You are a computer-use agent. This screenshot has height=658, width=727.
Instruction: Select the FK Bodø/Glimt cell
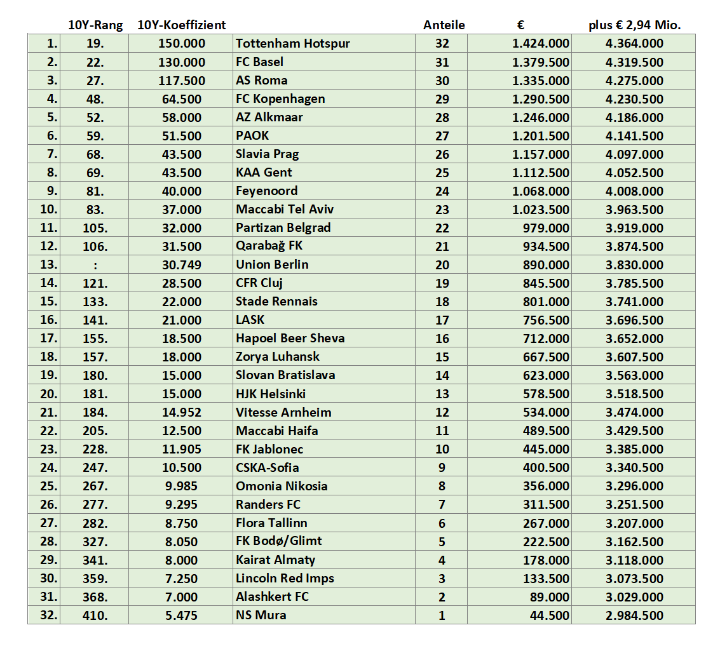323,540
